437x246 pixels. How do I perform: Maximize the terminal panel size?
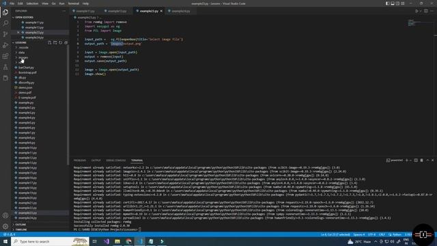point(427,161)
